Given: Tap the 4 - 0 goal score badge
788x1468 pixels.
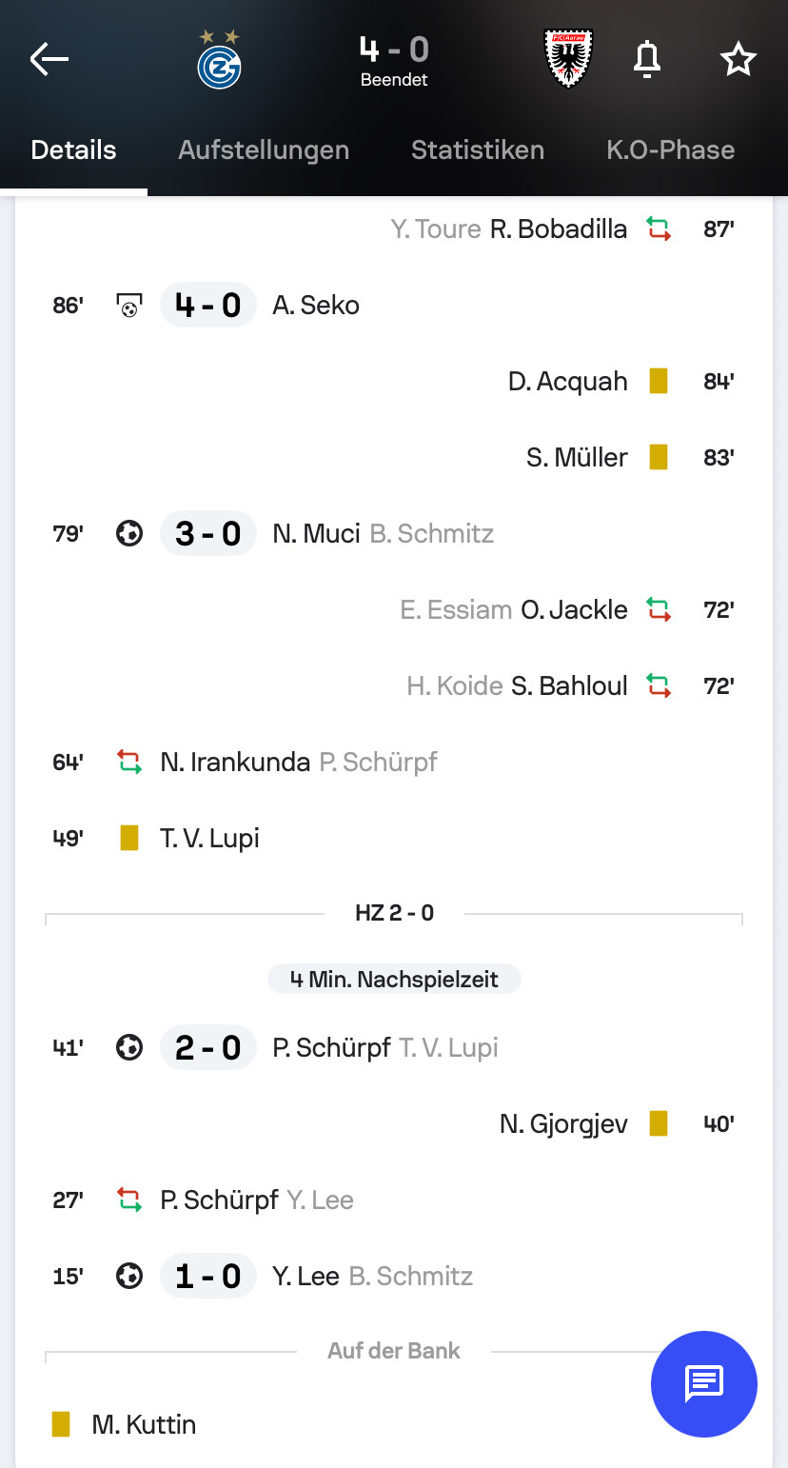Looking at the screenshot, I should click(207, 306).
